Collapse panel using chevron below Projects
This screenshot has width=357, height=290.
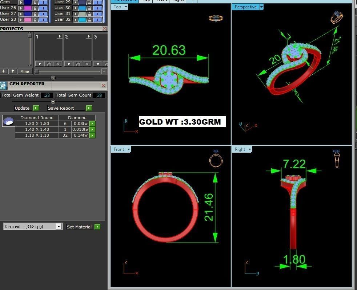pyautogui.click(x=53, y=78)
